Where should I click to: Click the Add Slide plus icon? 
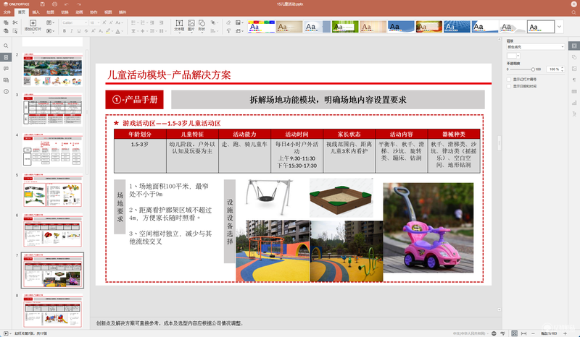coord(33,23)
